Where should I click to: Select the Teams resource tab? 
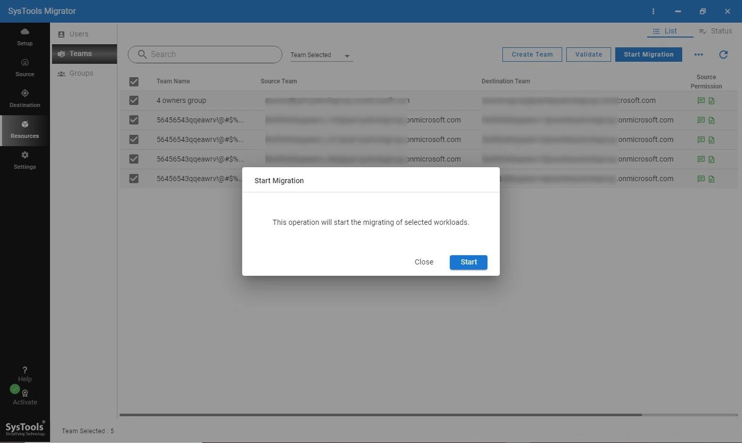pos(84,54)
